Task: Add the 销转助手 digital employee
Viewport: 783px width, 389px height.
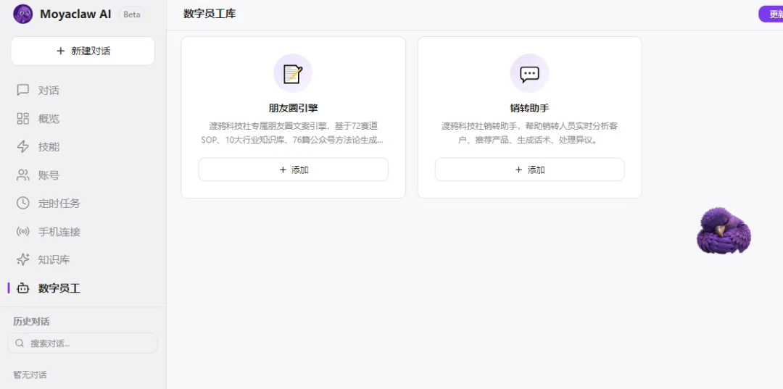Action: 529,170
